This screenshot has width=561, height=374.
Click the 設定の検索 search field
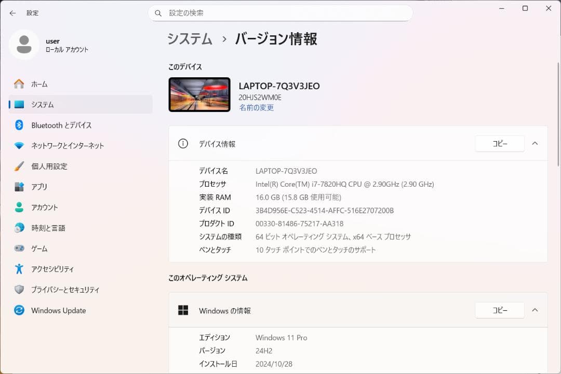[x=280, y=13]
